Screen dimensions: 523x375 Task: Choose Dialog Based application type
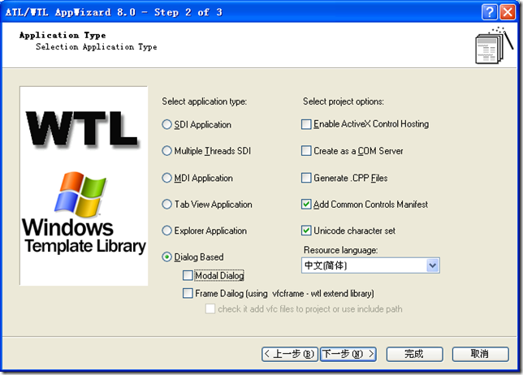click(166, 257)
